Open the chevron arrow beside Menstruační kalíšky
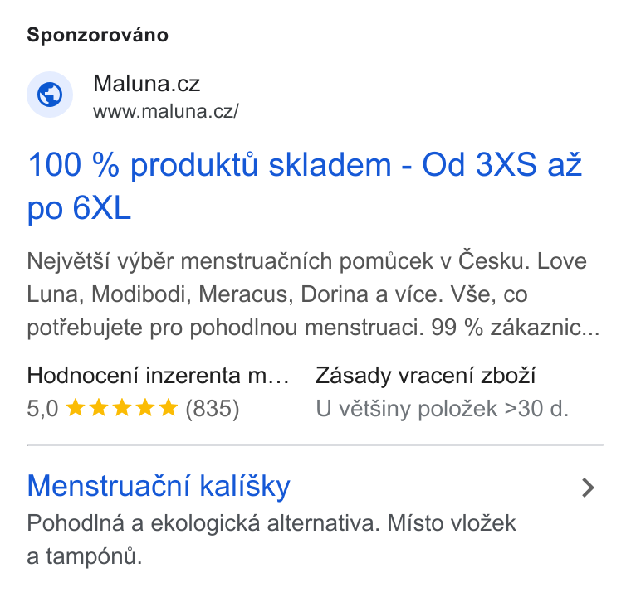The height and width of the screenshot is (612, 631). click(x=588, y=488)
